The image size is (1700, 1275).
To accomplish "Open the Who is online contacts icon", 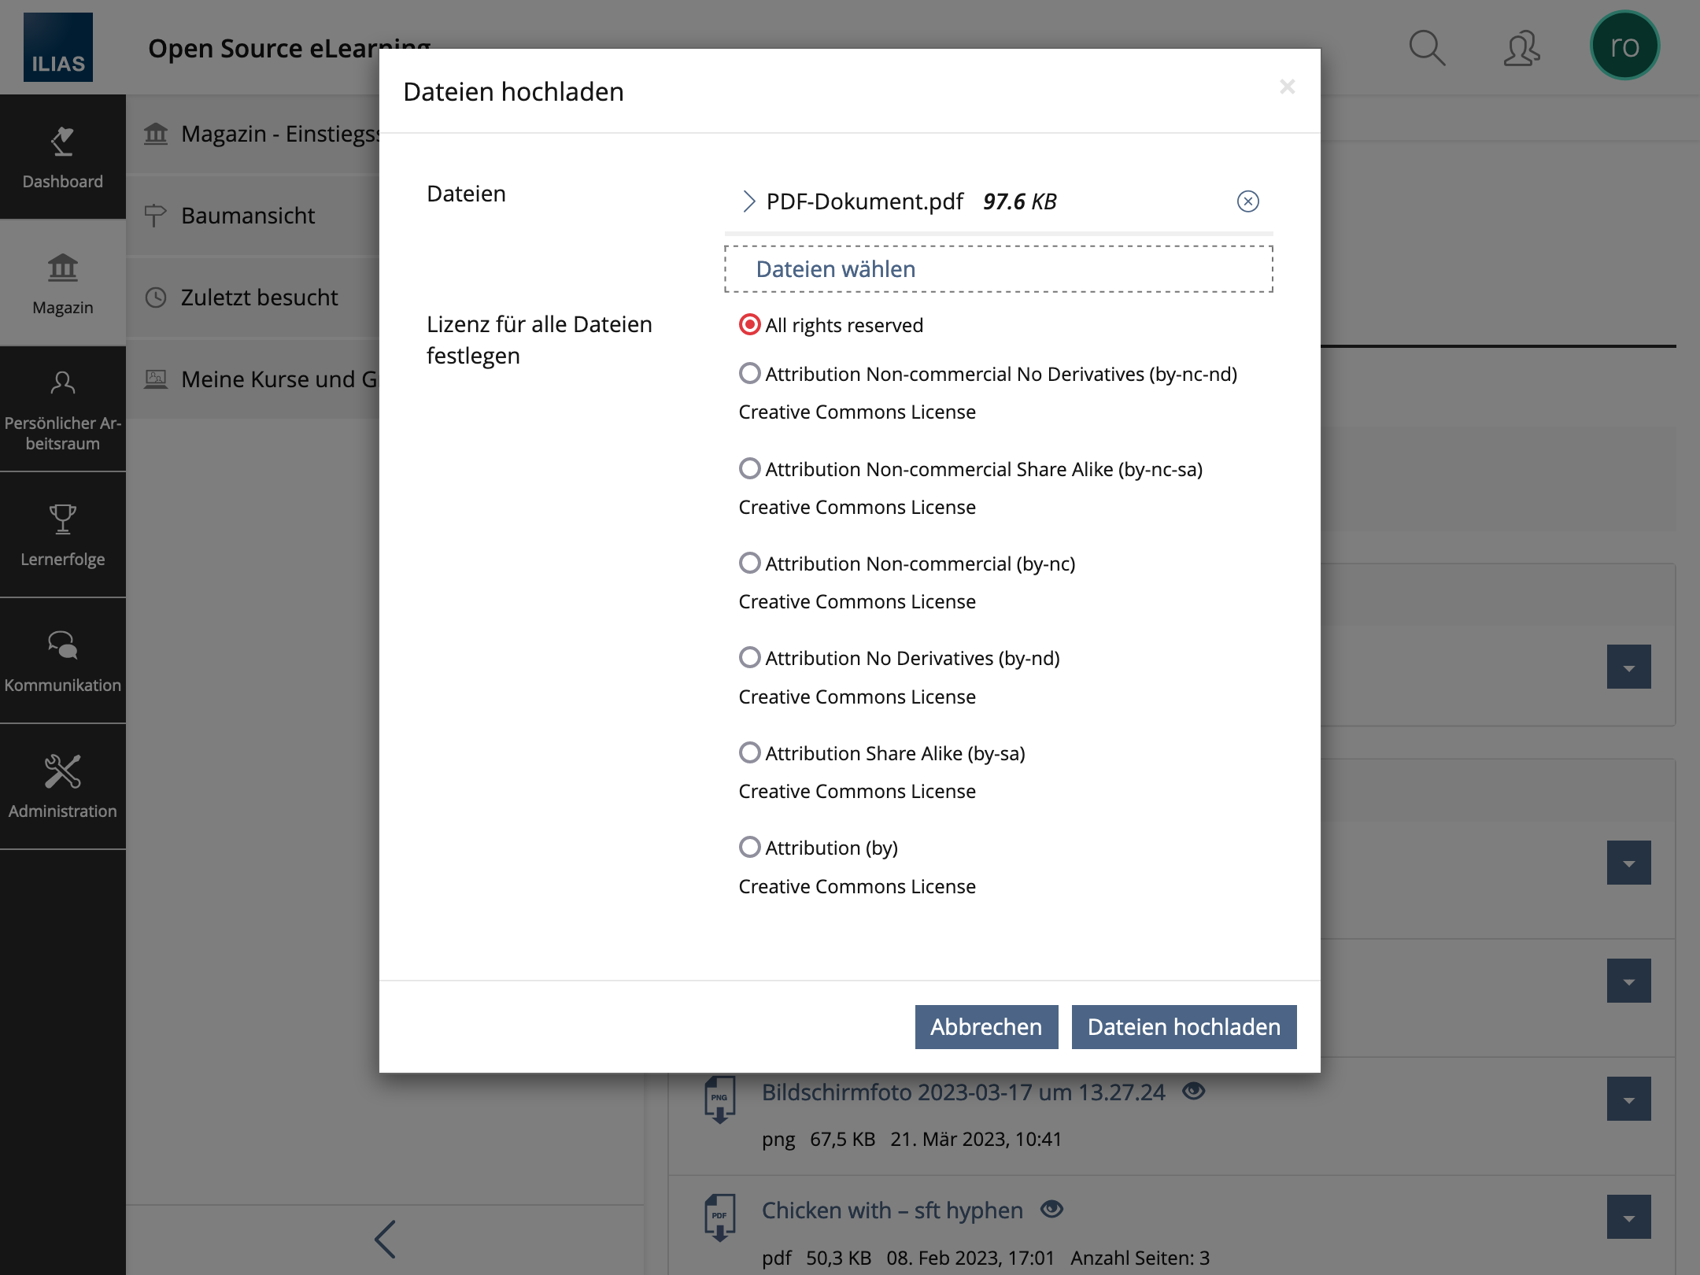I will [x=1521, y=49].
